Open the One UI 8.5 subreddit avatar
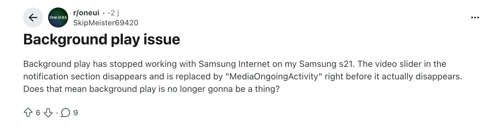492x130 pixels. [58, 17]
